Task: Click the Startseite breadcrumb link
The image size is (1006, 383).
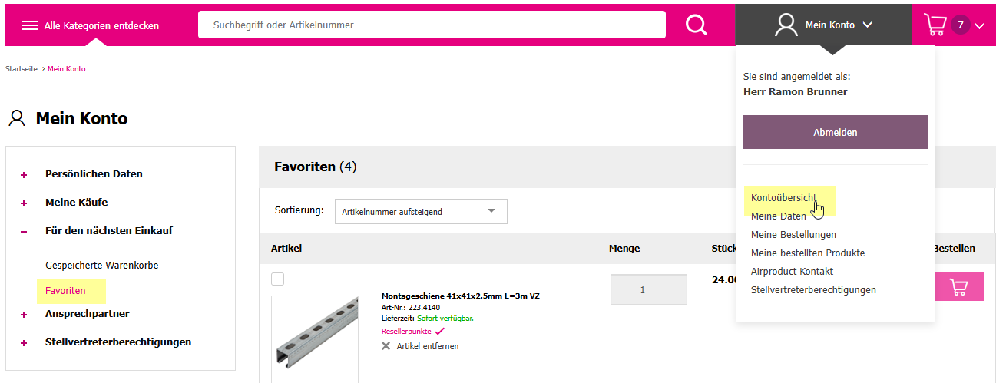Action: coord(22,69)
